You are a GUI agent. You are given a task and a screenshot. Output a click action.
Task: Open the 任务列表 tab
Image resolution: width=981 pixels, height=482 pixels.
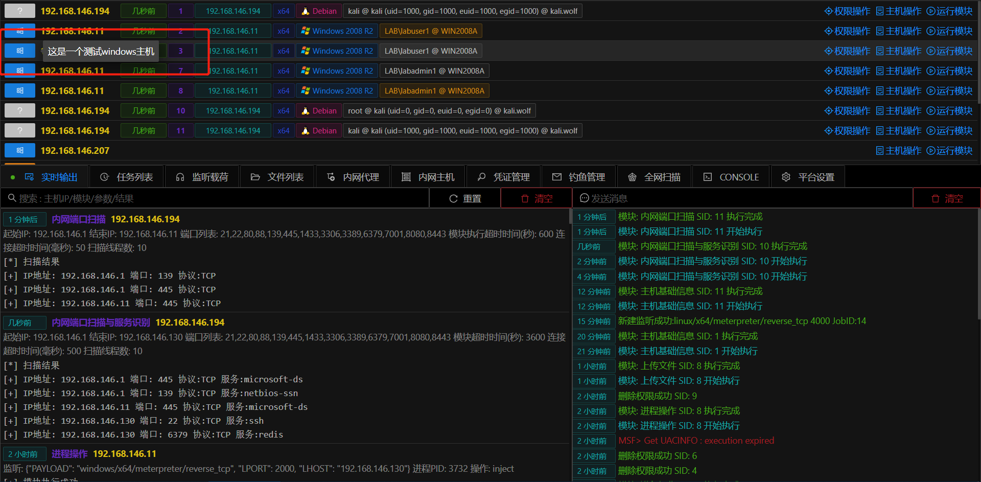pos(127,177)
